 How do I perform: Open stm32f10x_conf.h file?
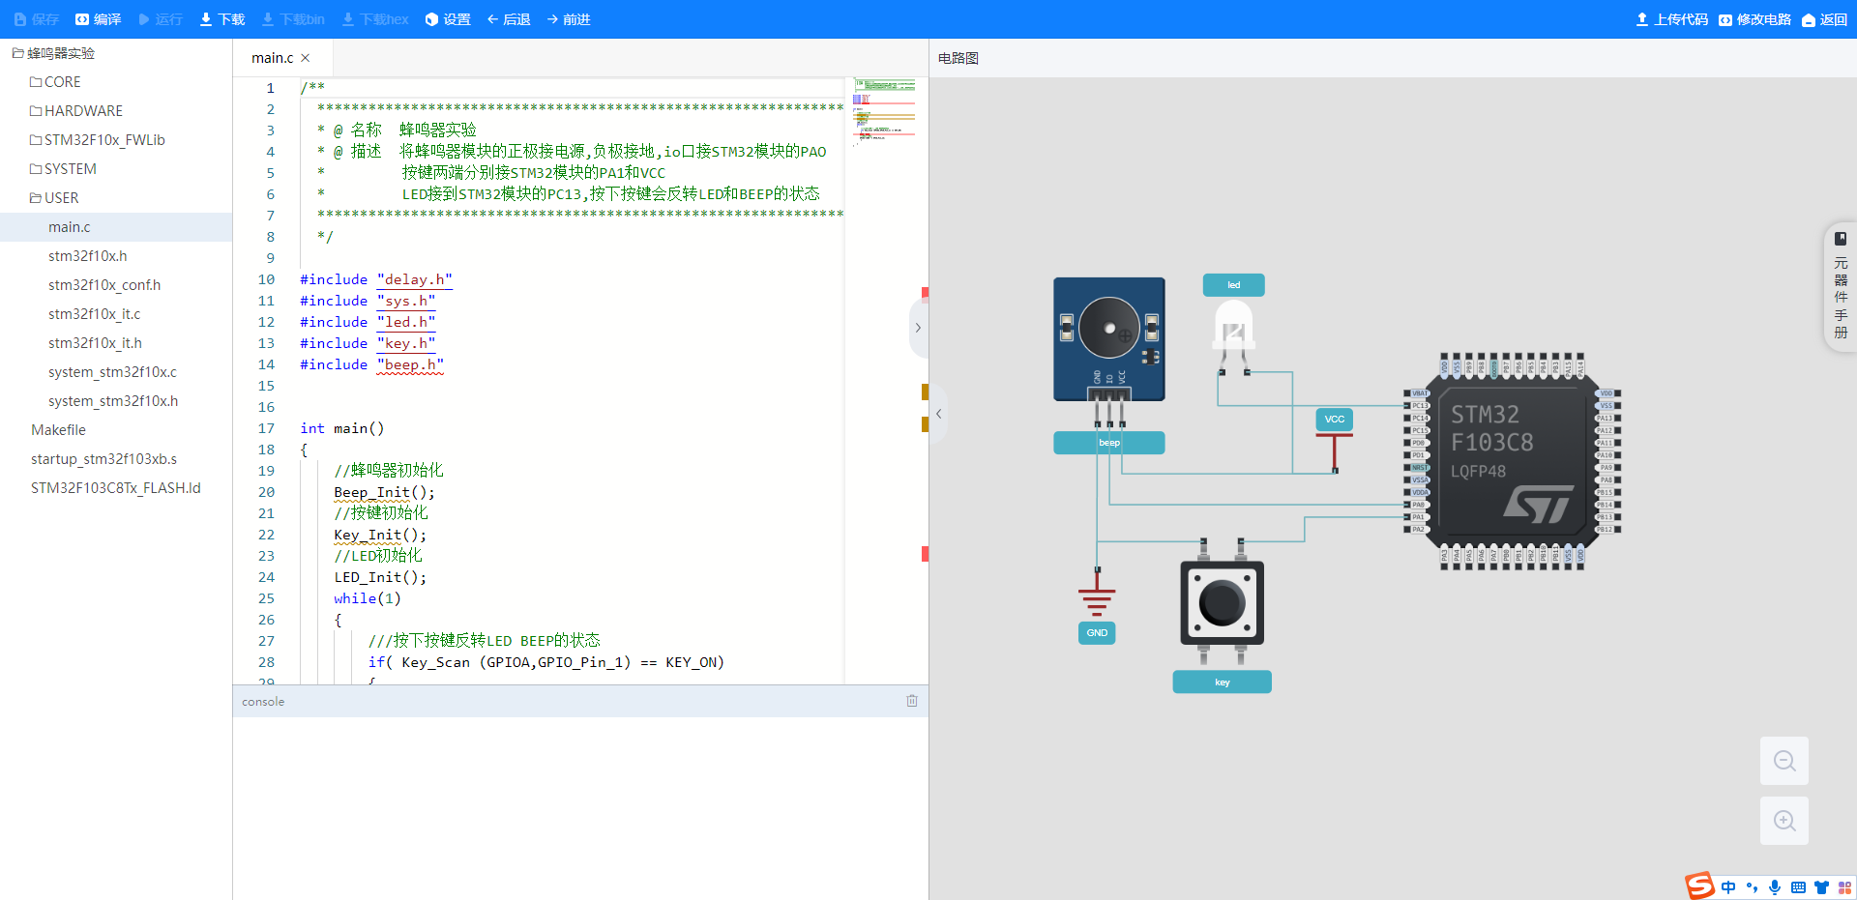pos(104,285)
